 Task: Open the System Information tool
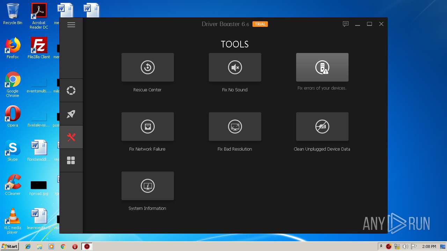[x=148, y=186]
